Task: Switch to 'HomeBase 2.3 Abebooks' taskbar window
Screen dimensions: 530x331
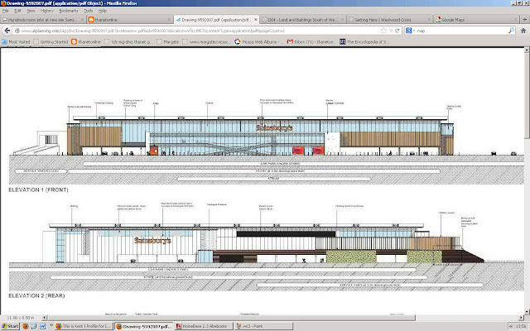Action: click(x=205, y=326)
